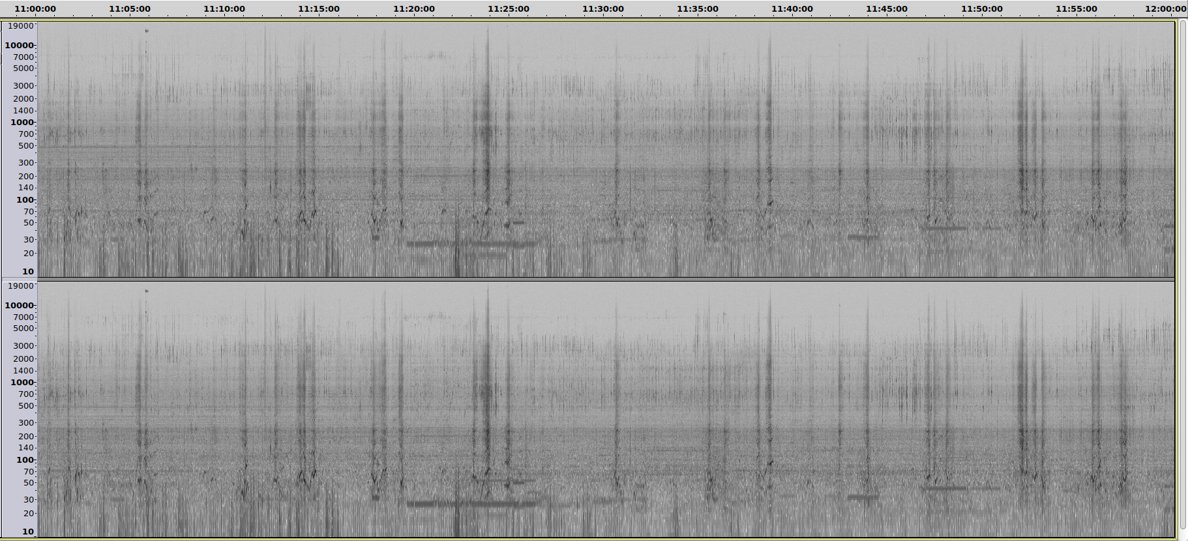The height and width of the screenshot is (541, 1188).
Task: Click 10000 on the upper channel's frequency scale
Action: click(x=19, y=46)
